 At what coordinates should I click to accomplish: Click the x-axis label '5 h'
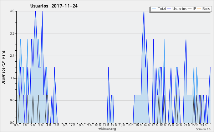coord(57,125)
